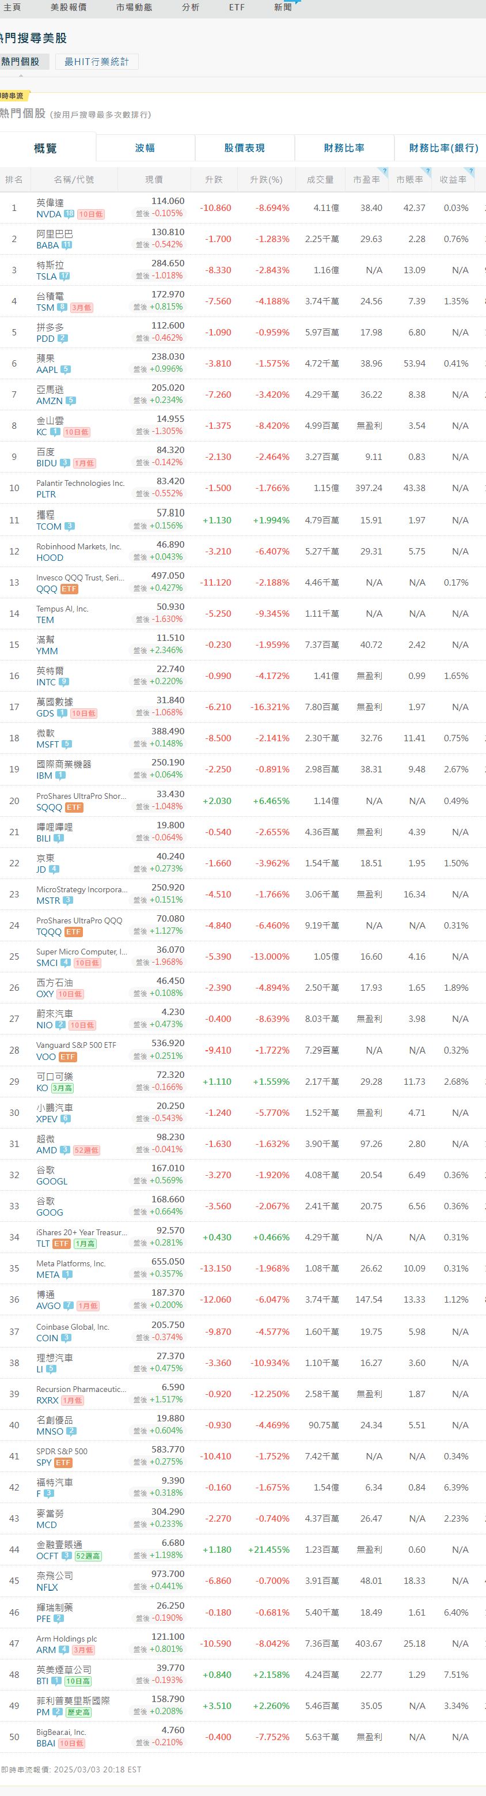This screenshot has width=486, height=1796.
Task: Select the 概覽 table view tab
Action: (x=46, y=148)
